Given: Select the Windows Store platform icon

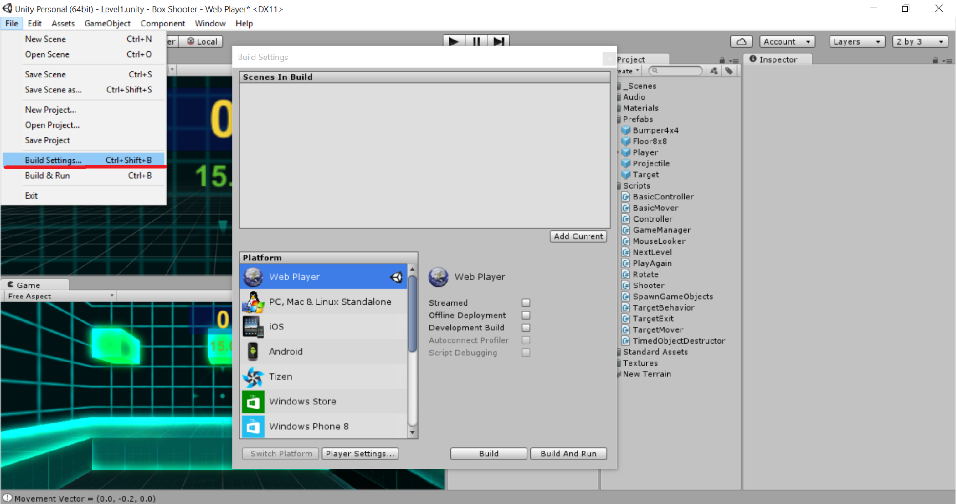Looking at the screenshot, I should (x=253, y=402).
